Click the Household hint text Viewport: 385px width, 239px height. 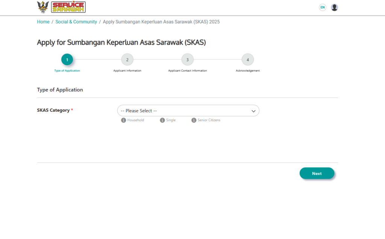[x=135, y=120]
